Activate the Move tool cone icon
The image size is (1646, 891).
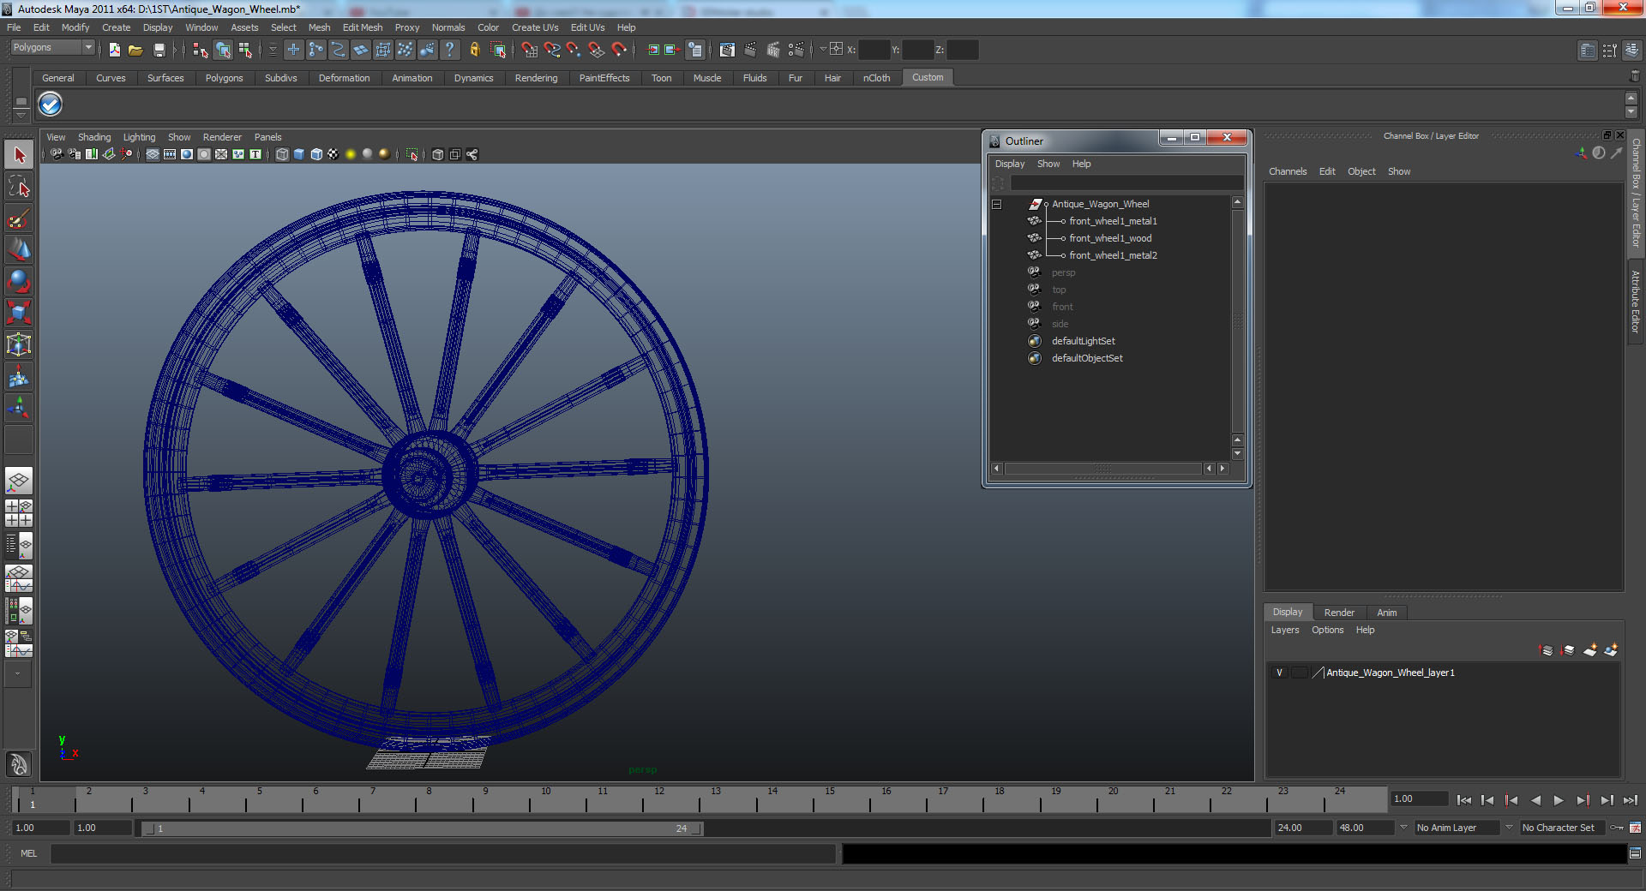[19, 250]
